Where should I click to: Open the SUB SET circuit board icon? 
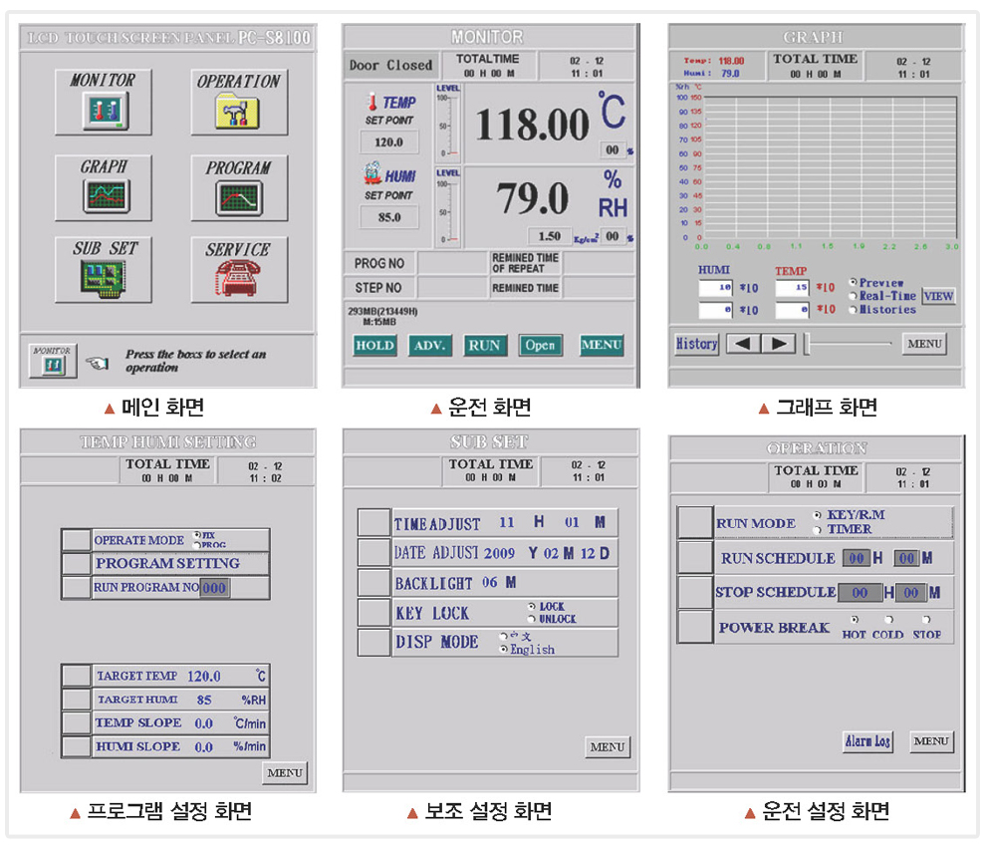[x=104, y=280]
